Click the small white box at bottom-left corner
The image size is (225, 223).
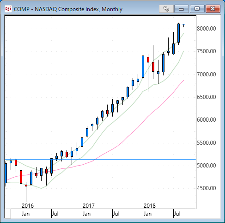pos(8,214)
